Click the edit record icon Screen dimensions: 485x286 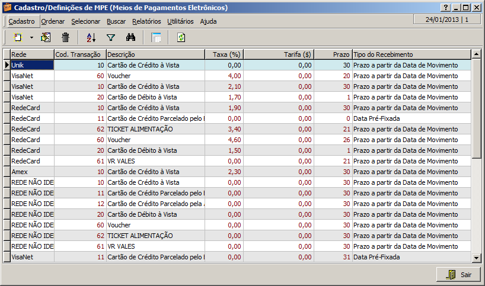pos(46,37)
